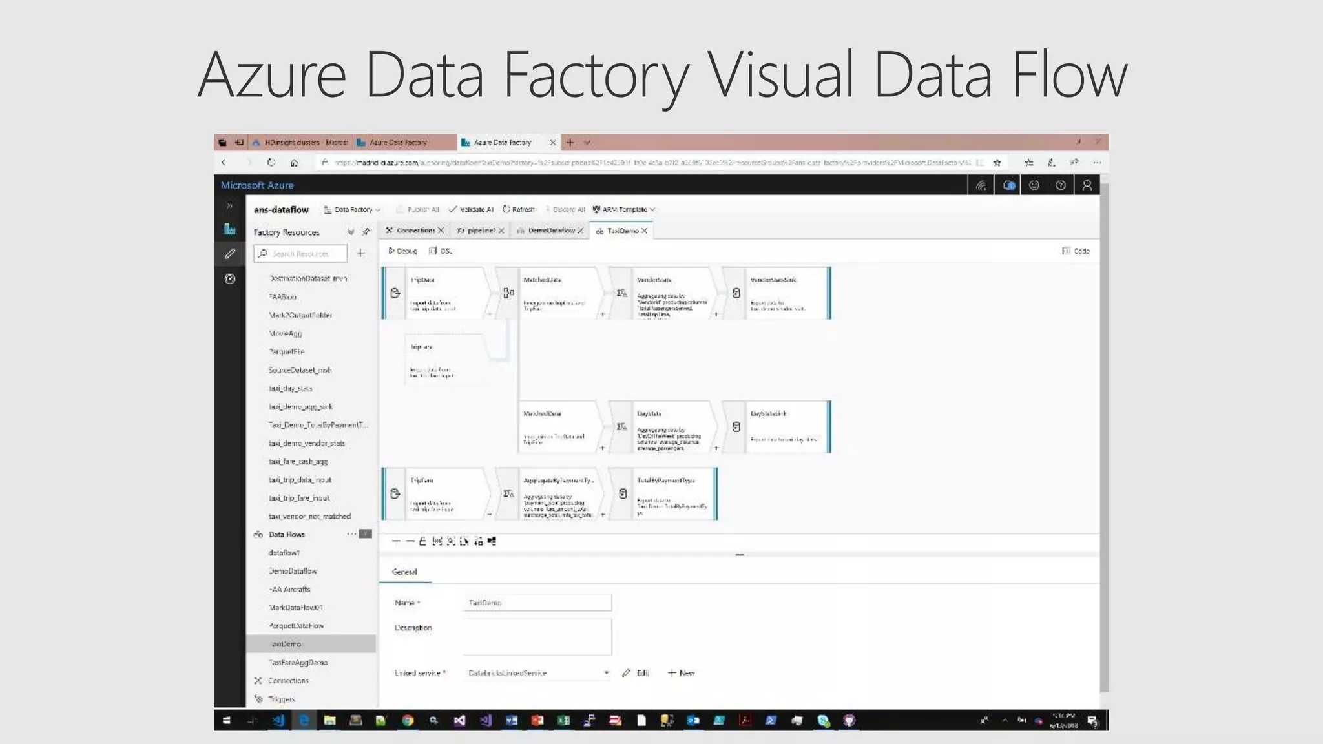The width and height of the screenshot is (1323, 744).
Task: Open Excel from the taskbar
Action: point(563,721)
